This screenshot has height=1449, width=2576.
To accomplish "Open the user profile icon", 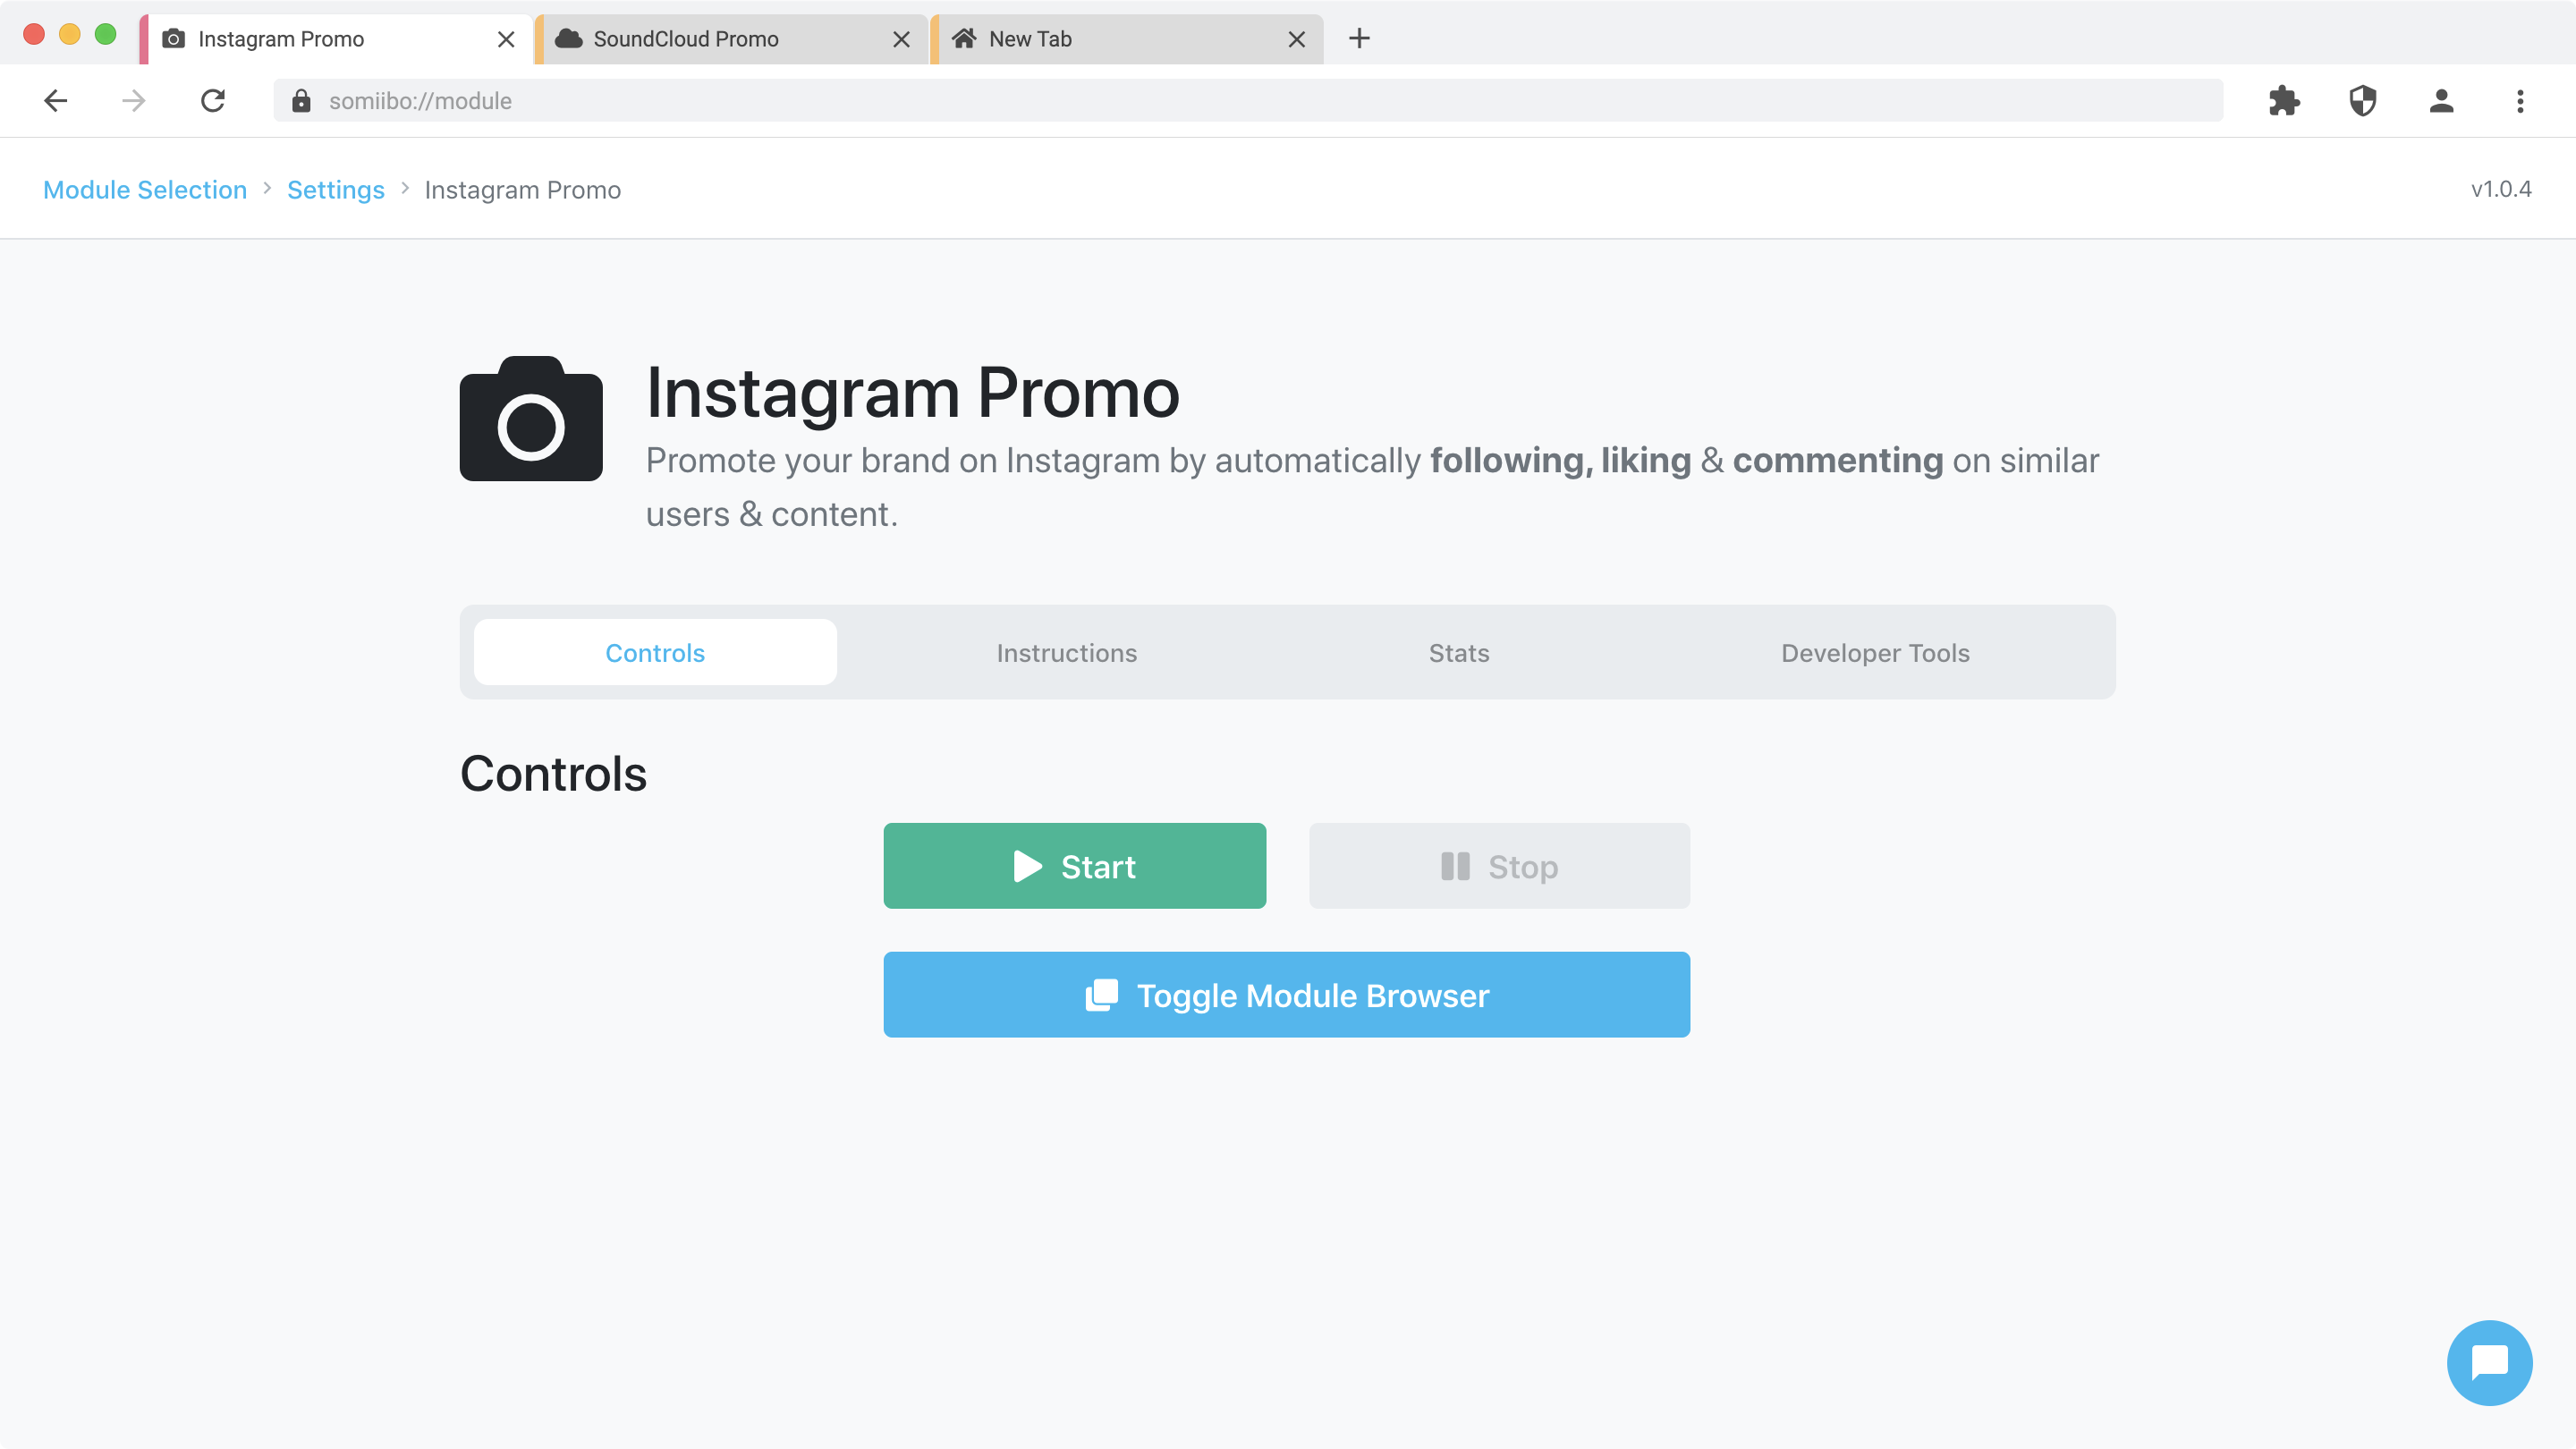I will pos(2441,101).
